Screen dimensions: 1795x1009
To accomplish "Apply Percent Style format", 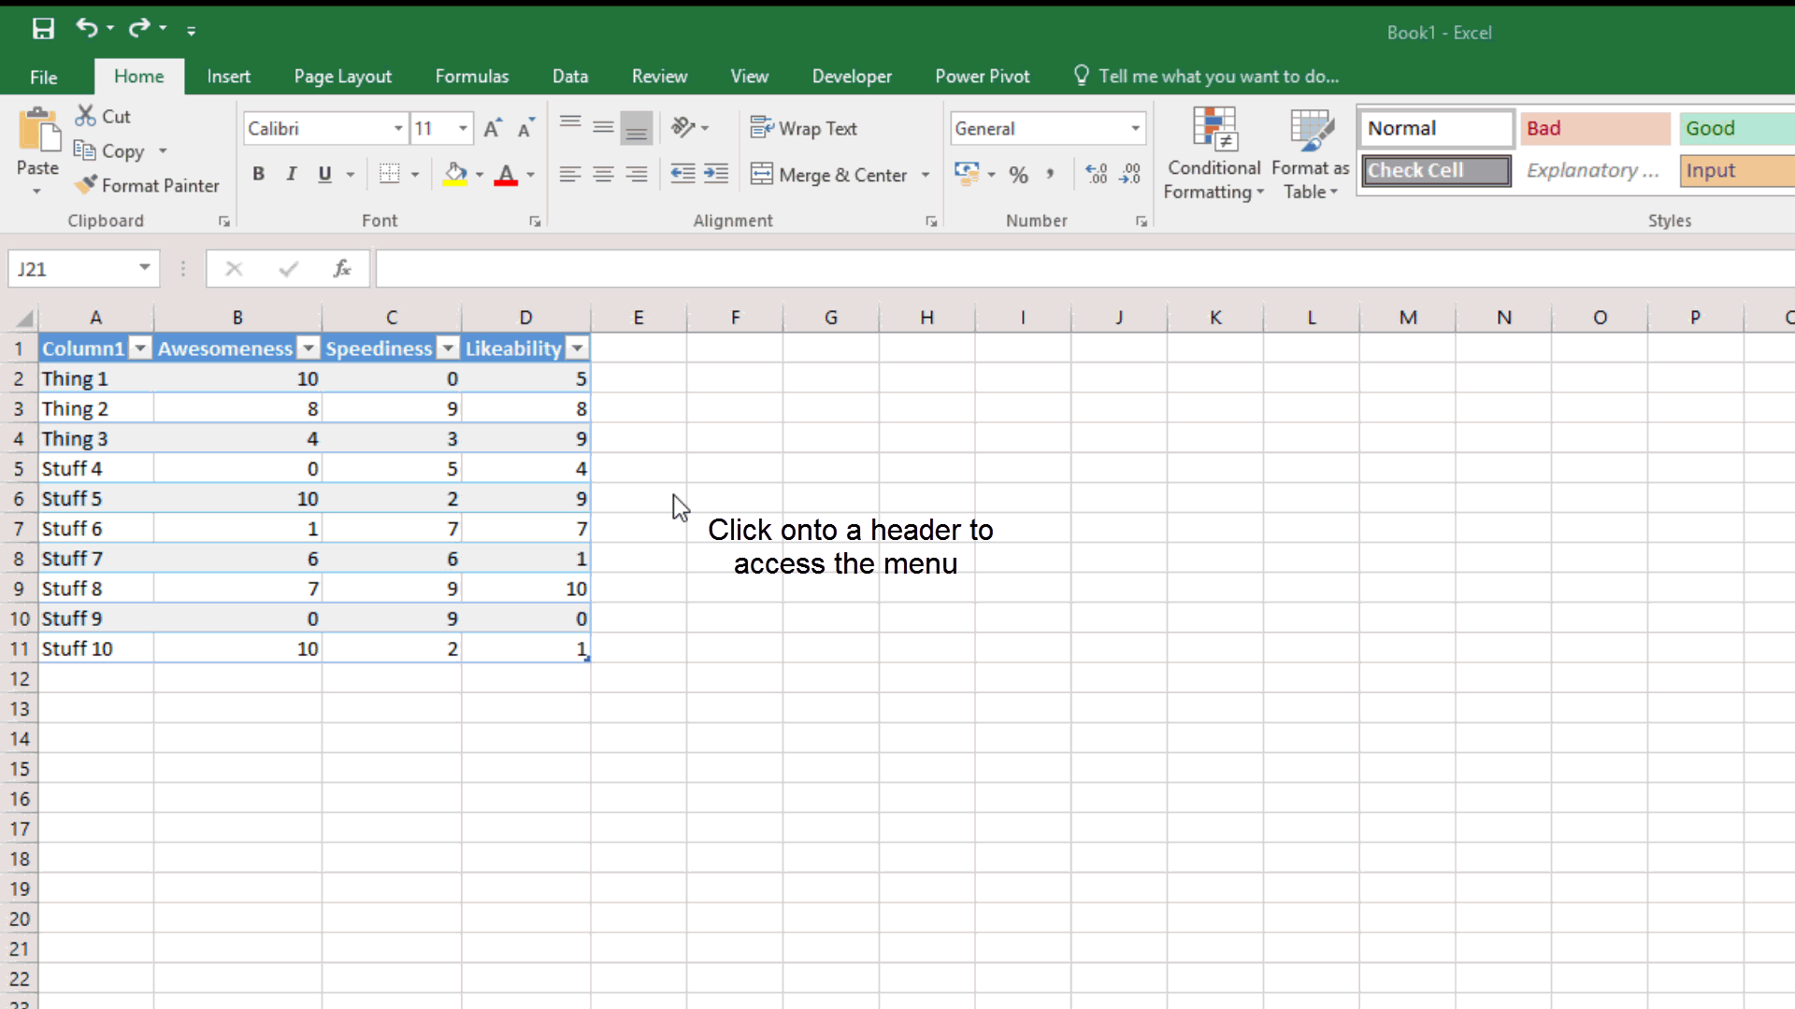I will pos(1018,175).
